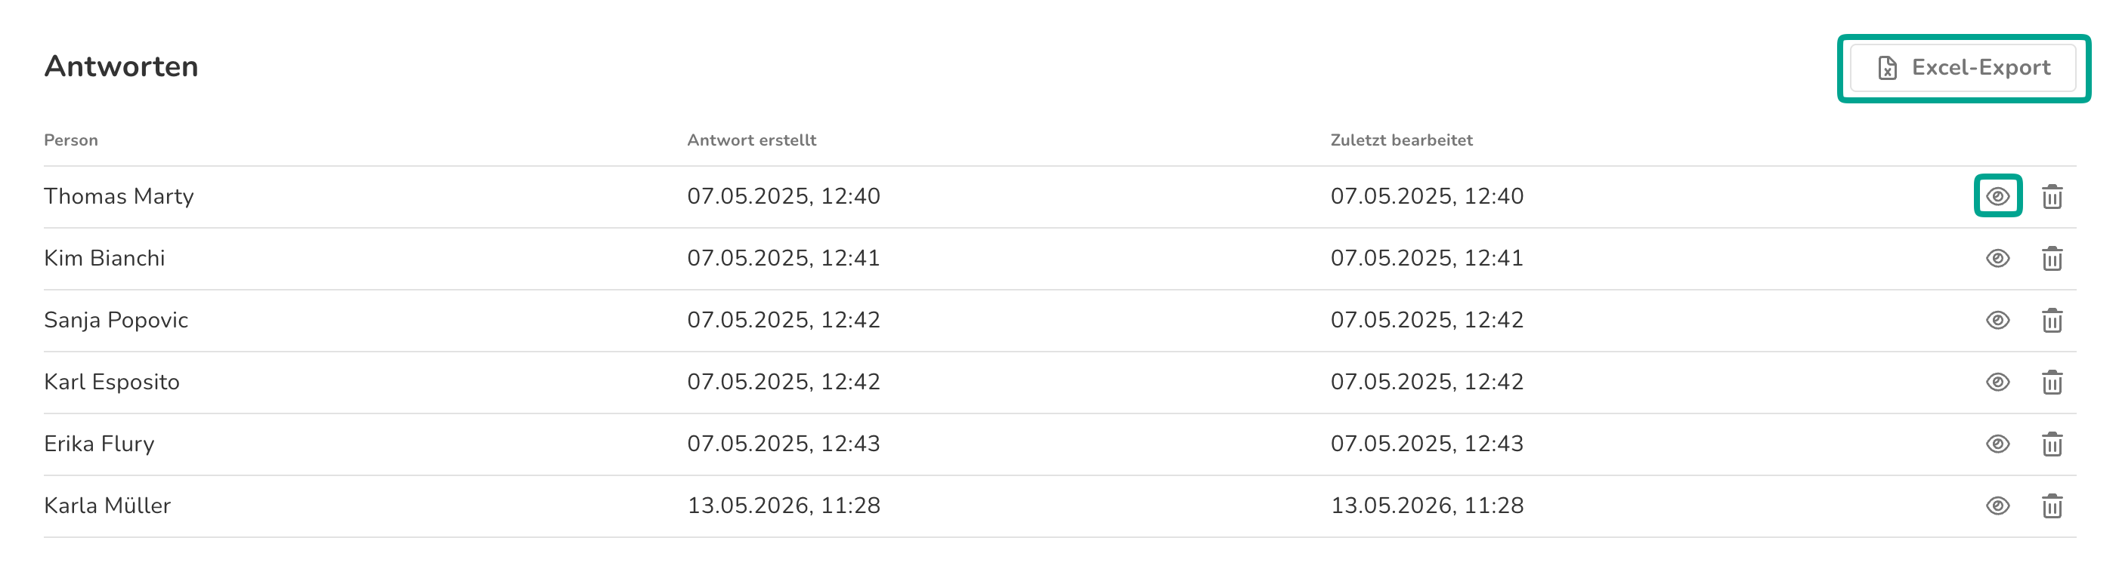View Thomas Marty's answer via eye icon

pyautogui.click(x=1997, y=196)
